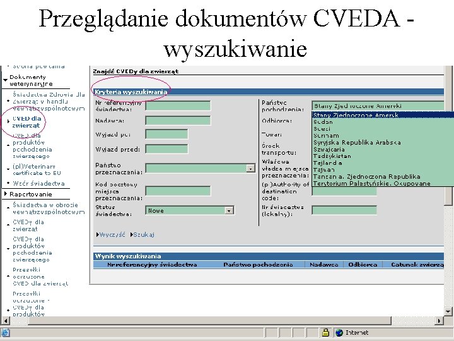Open Wzór świadectwa link
Image resolution: width=454 pixels, height=341 pixels.
point(38,183)
